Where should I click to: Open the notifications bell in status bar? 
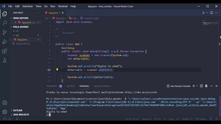point(217,119)
